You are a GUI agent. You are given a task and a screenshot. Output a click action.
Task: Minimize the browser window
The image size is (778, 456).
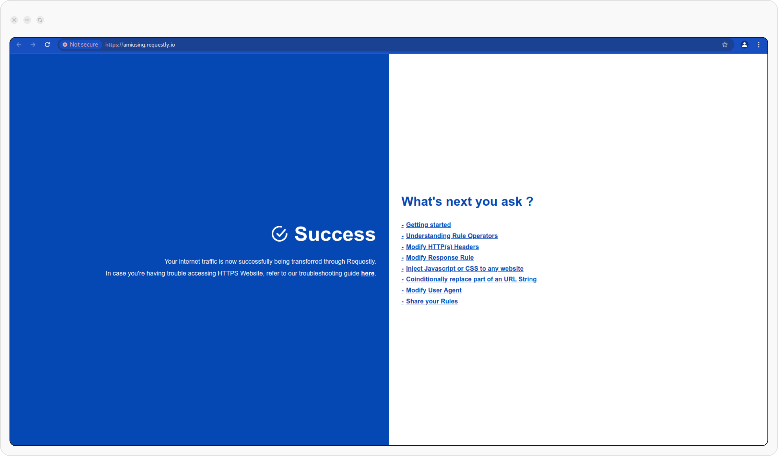click(27, 20)
